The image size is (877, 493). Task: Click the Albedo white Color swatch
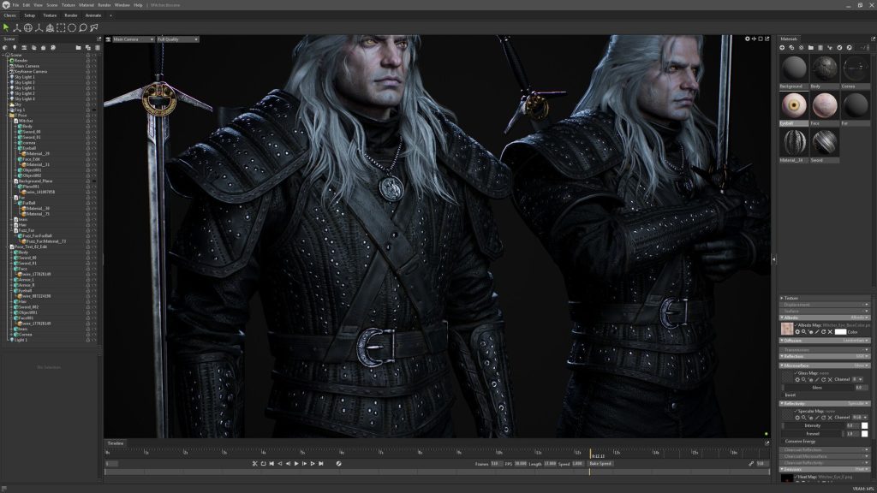click(x=841, y=332)
